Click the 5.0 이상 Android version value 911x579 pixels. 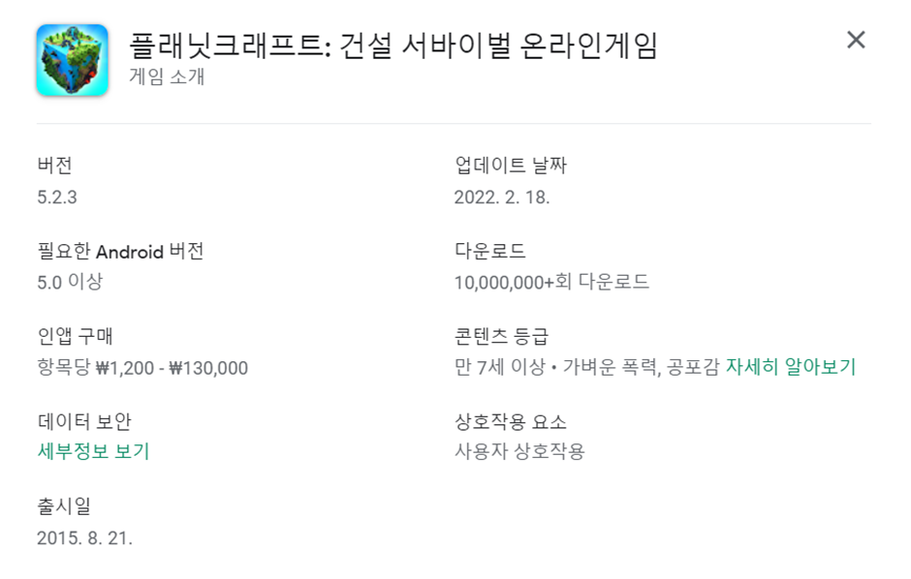(70, 282)
